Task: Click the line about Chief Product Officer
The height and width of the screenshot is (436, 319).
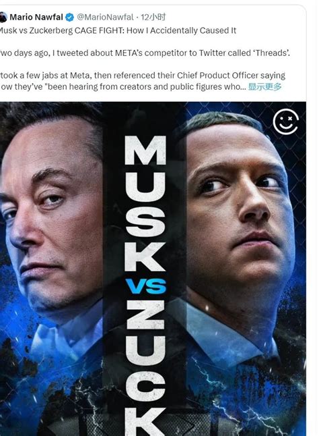Action: coord(143,76)
